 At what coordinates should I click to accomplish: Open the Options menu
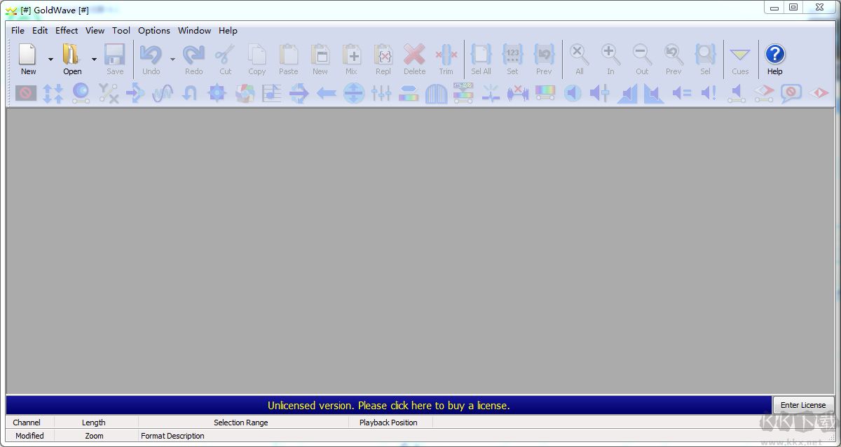pos(153,31)
